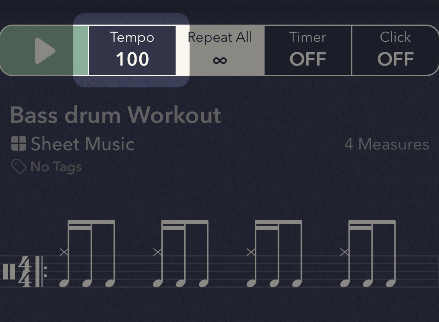Click the percussion clef symbol
The height and width of the screenshot is (322, 439).
click(x=9, y=272)
